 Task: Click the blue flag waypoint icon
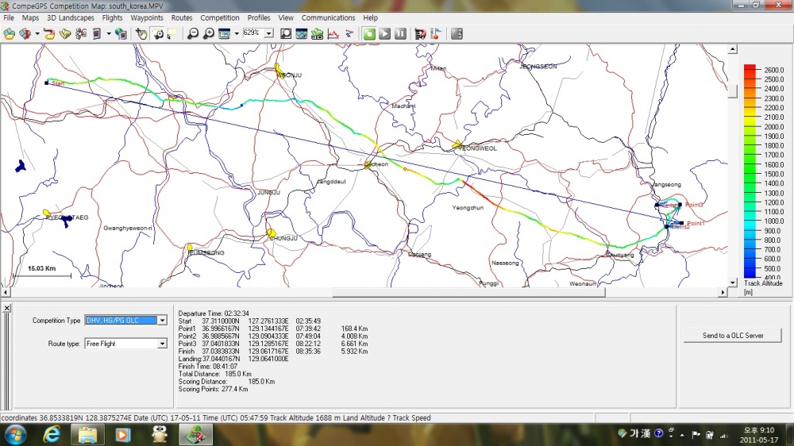coord(436,34)
